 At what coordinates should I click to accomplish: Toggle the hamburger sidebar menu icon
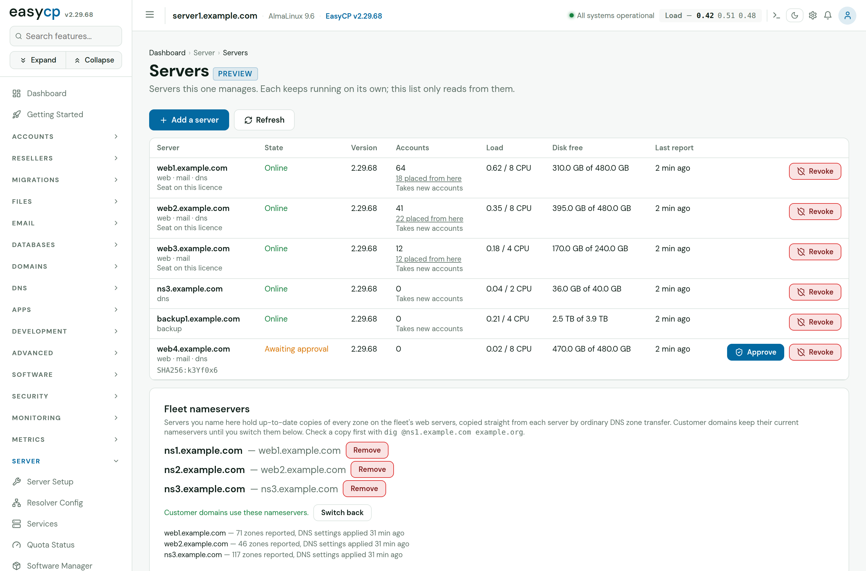150,15
